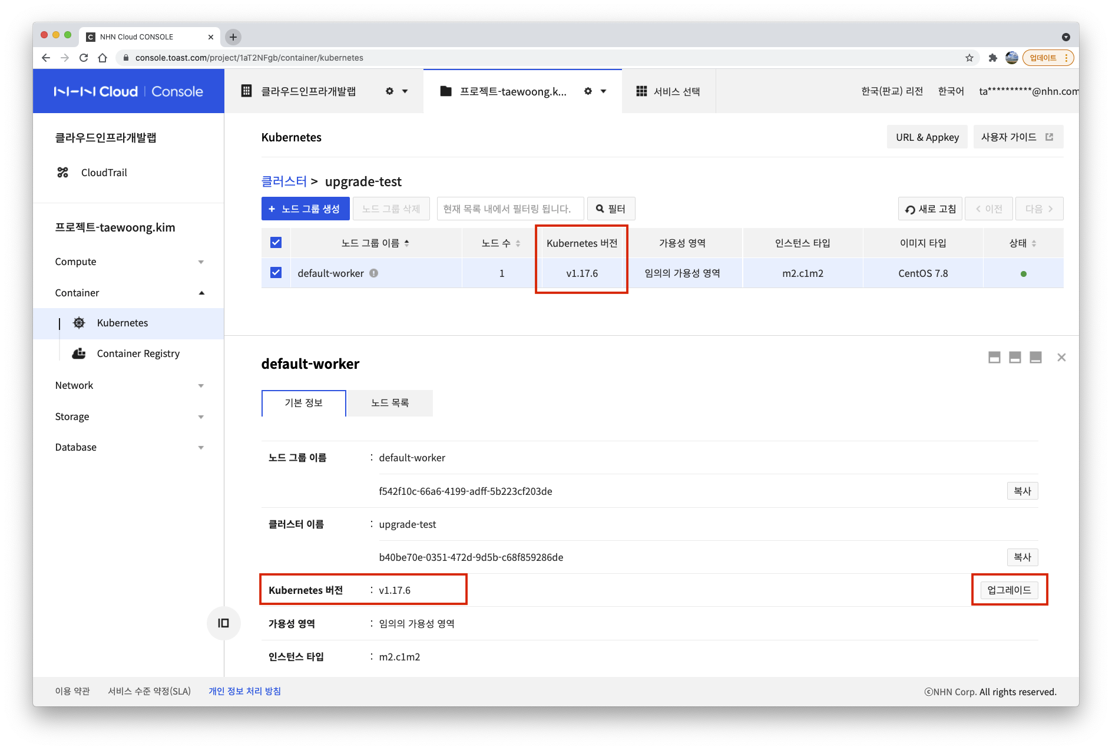
Task: Close the NHN Cloud CONSOLE tab
Action: point(211,37)
